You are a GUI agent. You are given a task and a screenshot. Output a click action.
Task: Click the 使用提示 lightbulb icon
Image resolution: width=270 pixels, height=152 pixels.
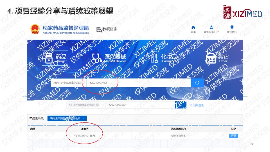coord(232,27)
